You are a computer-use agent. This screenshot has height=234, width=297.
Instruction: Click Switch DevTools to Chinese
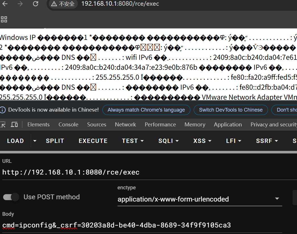pyautogui.click(x=231, y=110)
